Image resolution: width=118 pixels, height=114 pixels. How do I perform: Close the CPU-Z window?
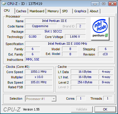click(112, 4)
